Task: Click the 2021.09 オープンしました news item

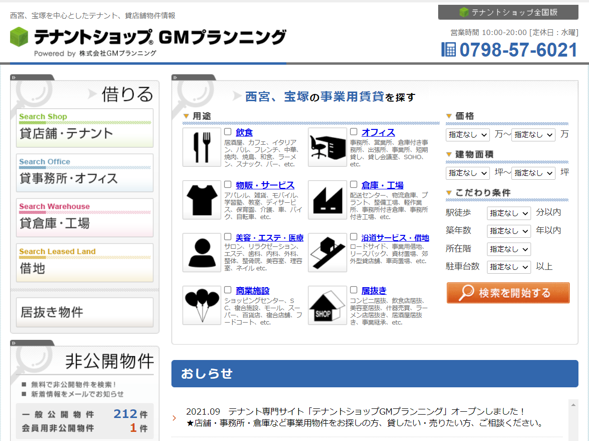Action: coord(364,417)
